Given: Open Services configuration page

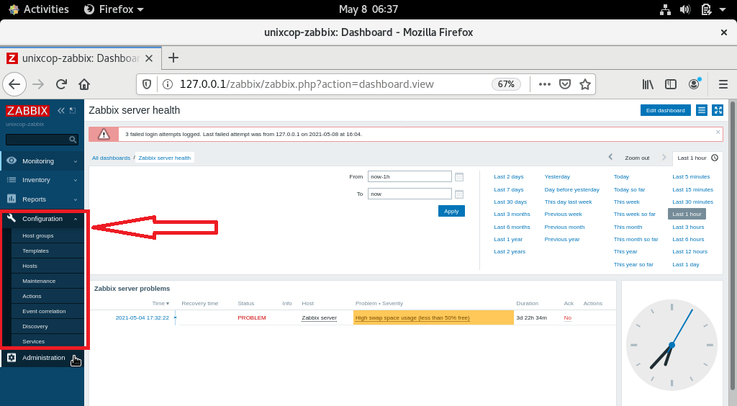Looking at the screenshot, I should [x=33, y=342].
